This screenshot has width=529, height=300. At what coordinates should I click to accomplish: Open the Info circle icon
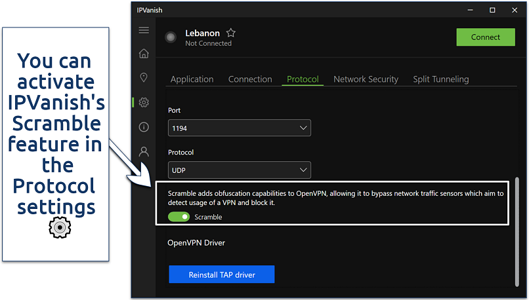coord(144,126)
